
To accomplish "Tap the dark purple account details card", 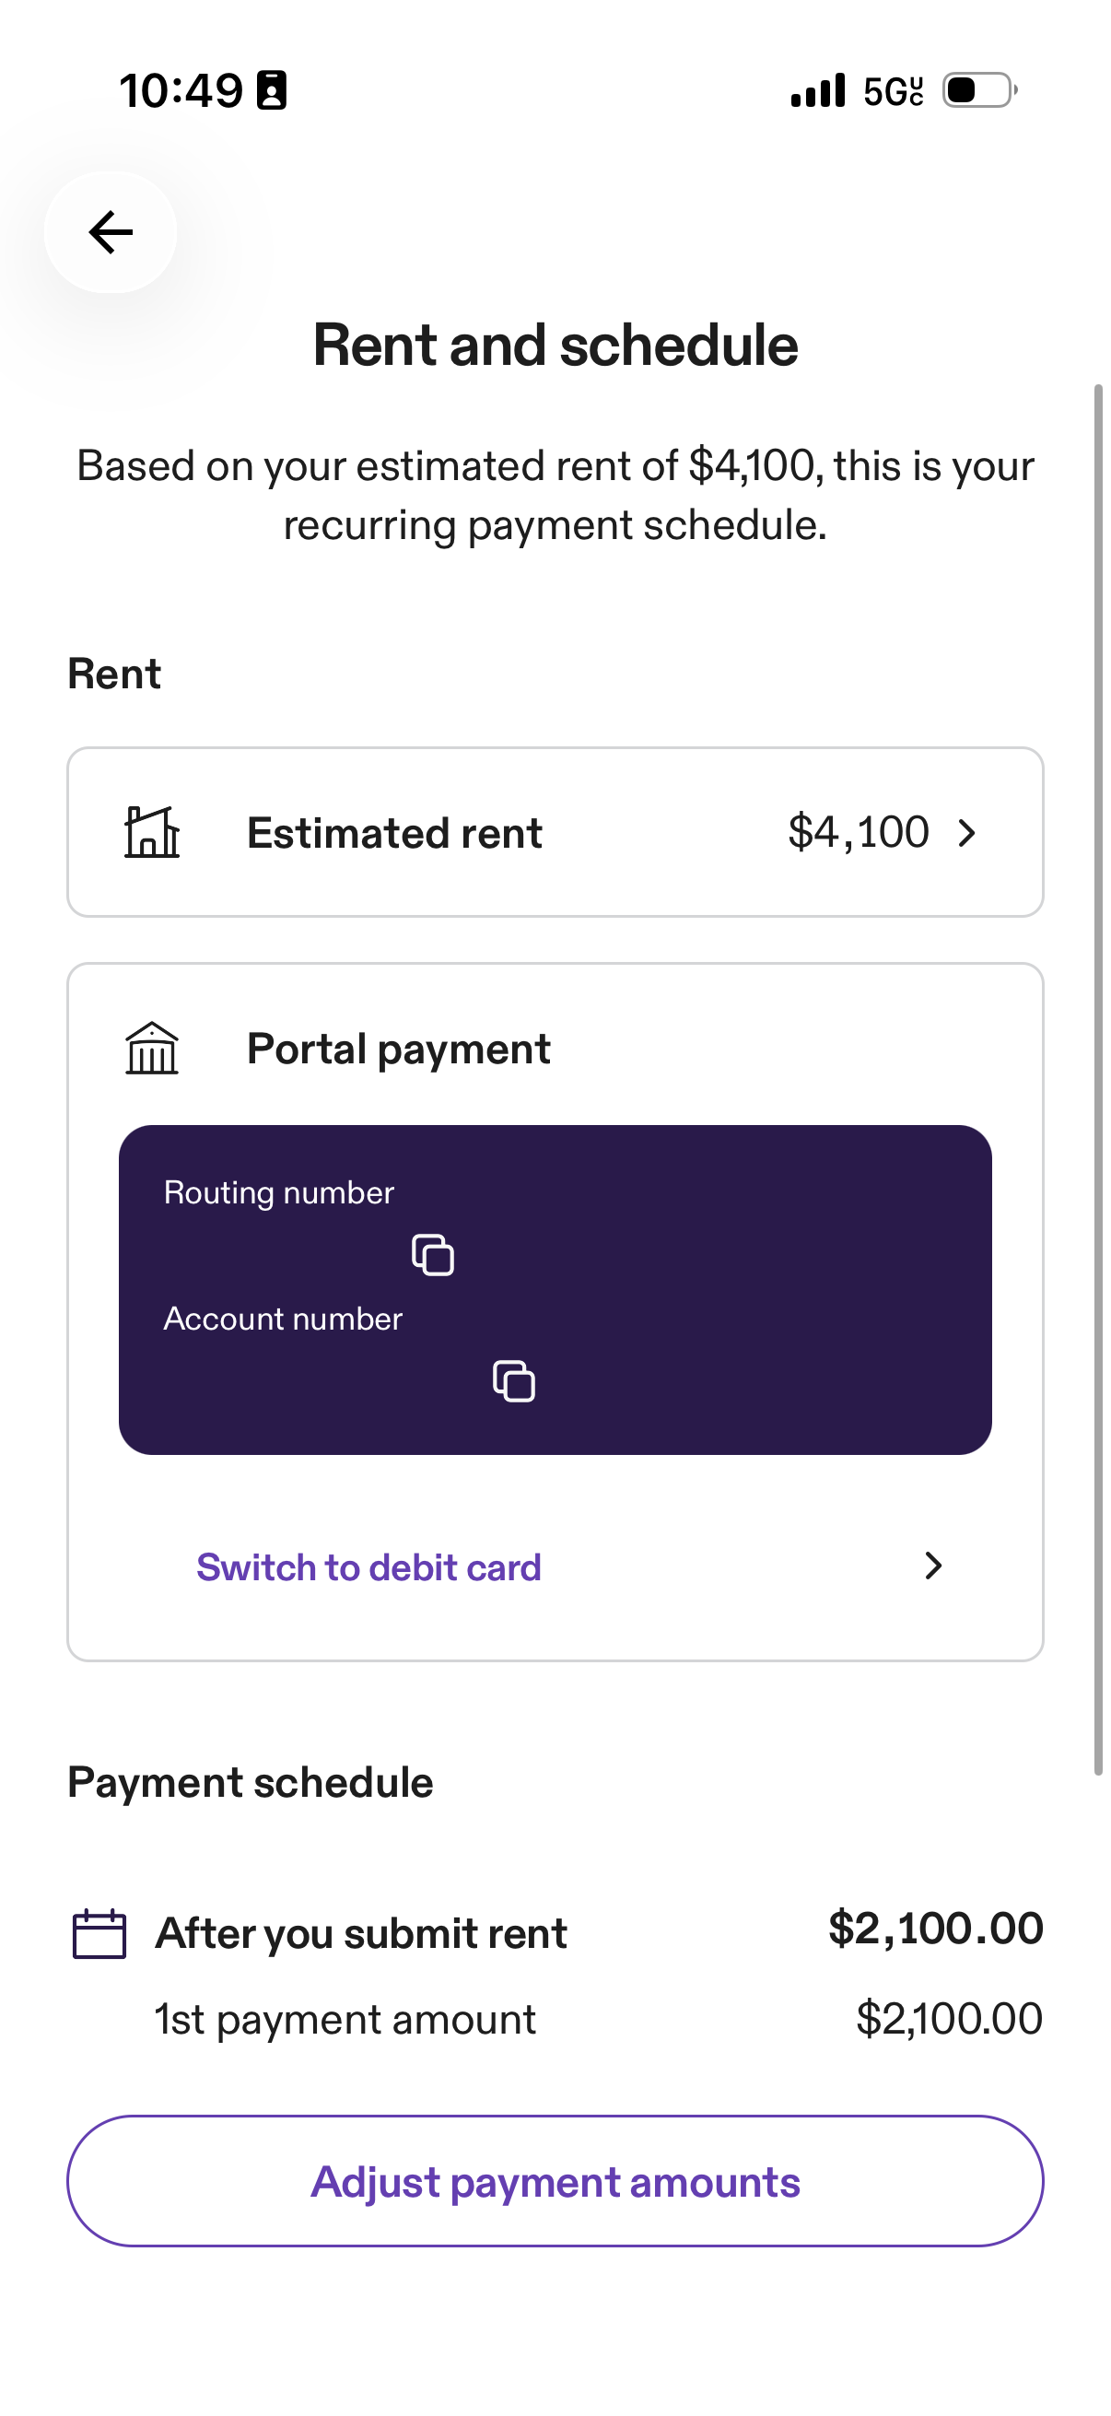I will pyautogui.click(x=555, y=1290).
